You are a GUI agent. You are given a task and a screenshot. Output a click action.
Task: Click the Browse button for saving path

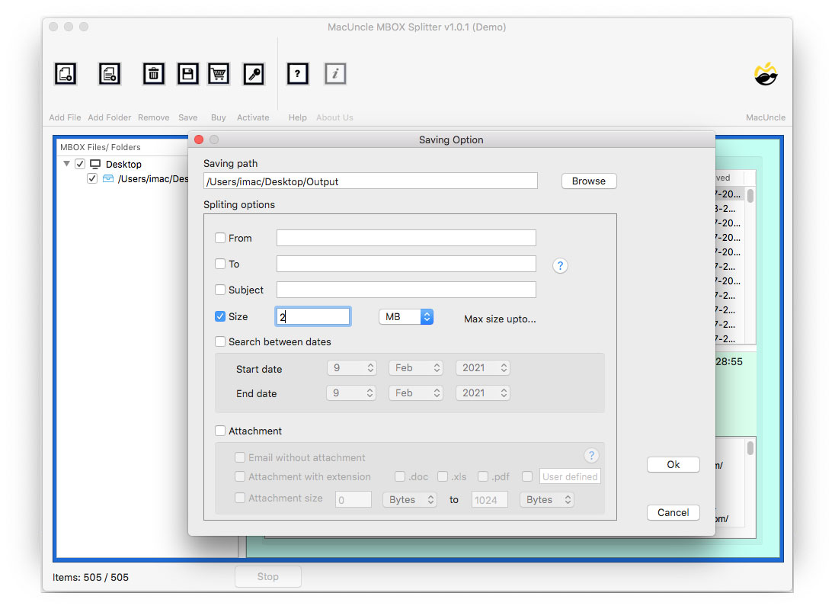588,181
